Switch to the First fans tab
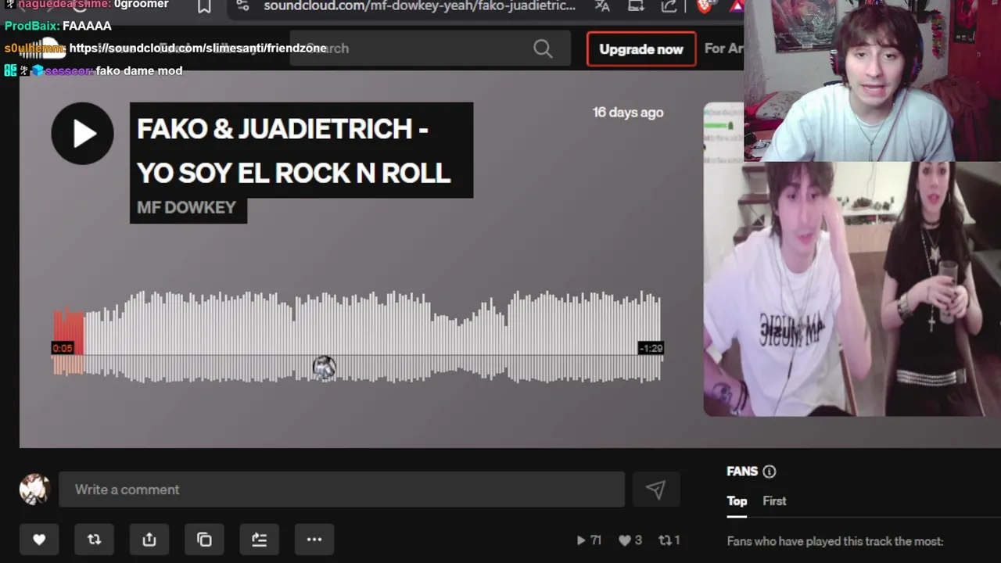 (x=774, y=501)
